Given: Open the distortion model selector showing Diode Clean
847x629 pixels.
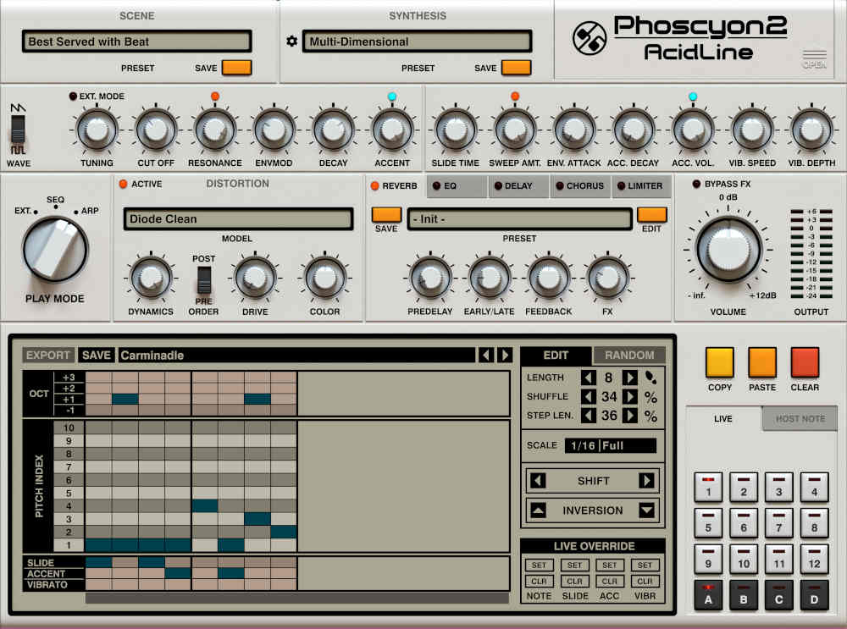Looking at the screenshot, I should [x=239, y=219].
